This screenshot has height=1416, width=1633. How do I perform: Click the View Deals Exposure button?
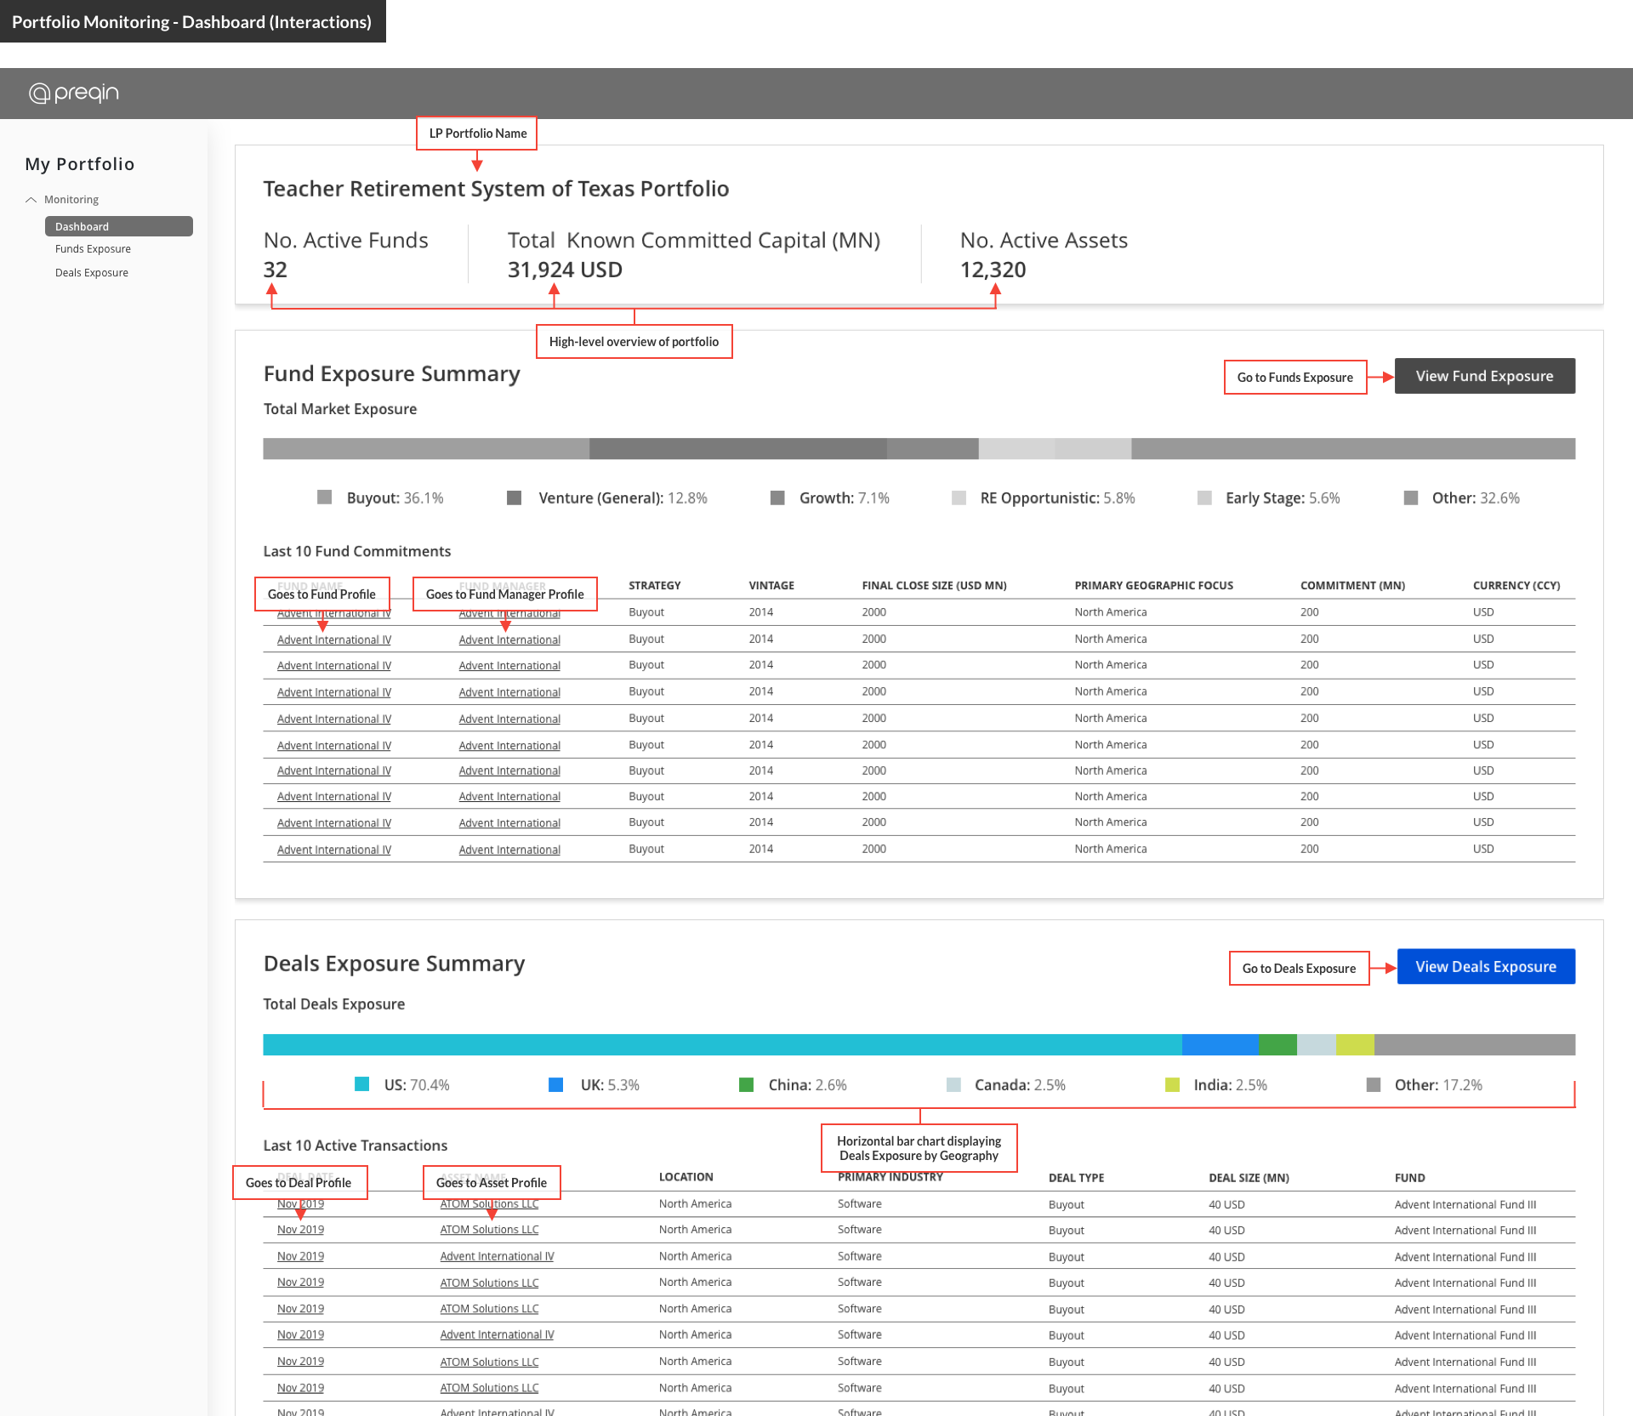point(1486,967)
